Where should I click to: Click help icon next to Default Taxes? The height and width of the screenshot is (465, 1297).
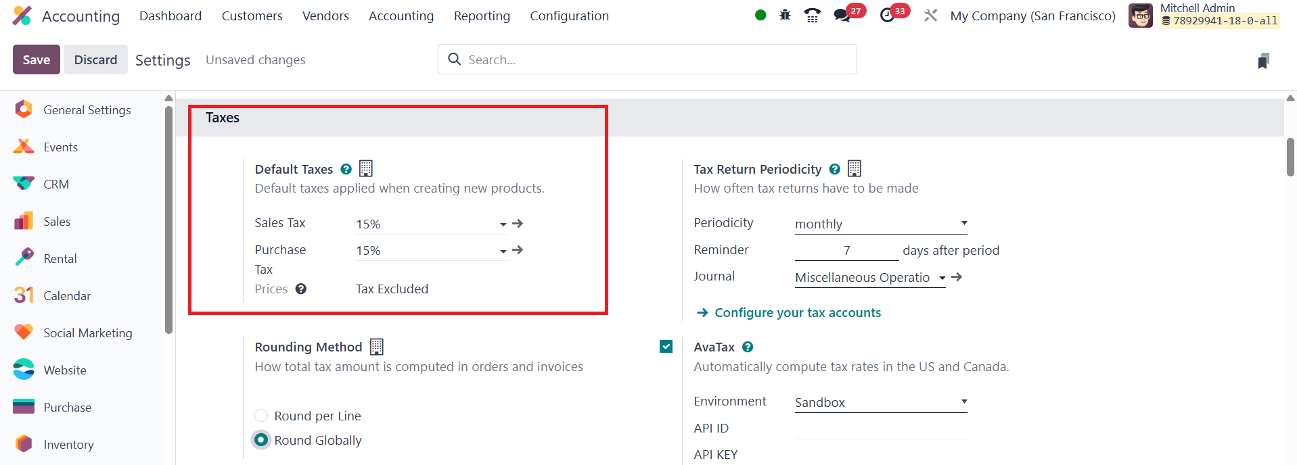tap(346, 169)
